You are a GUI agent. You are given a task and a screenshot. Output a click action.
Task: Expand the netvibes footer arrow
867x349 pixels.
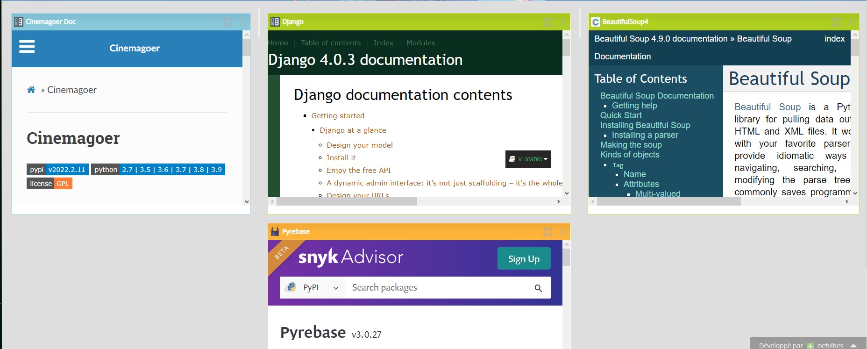[x=853, y=346]
